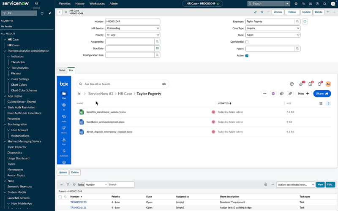
Task: Click the Box logo
Action: [64, 84]
